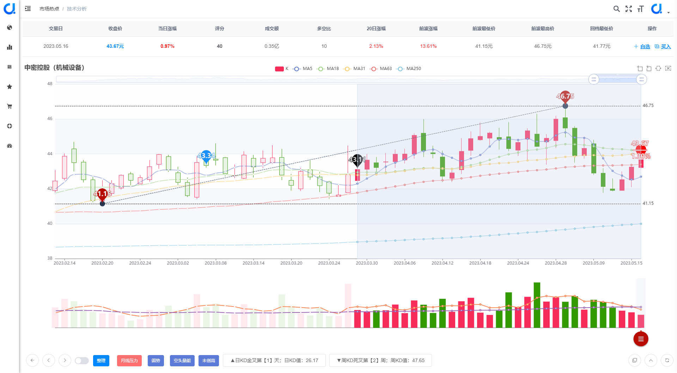The height and width of the screenshot is (373, 677).
Task: Click the 弱势 tag button
Action: (x=156, y=361)
